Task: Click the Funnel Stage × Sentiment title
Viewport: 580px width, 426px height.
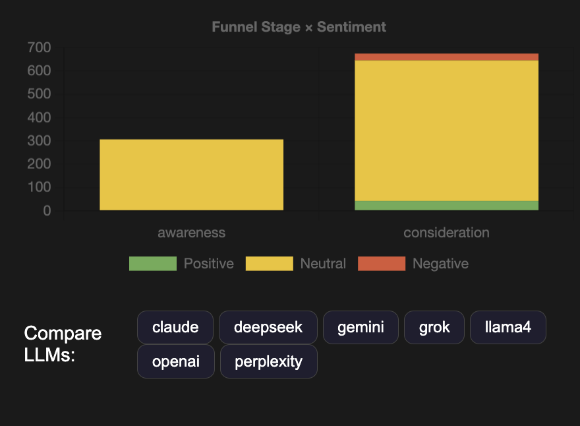Action: (299, 27)
